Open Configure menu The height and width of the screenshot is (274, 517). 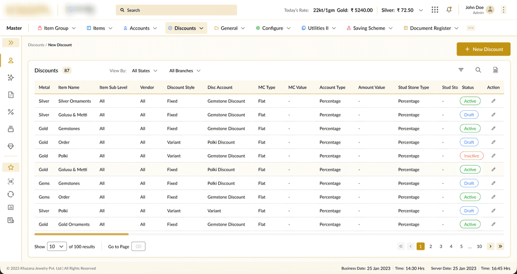tap(273, 28)
